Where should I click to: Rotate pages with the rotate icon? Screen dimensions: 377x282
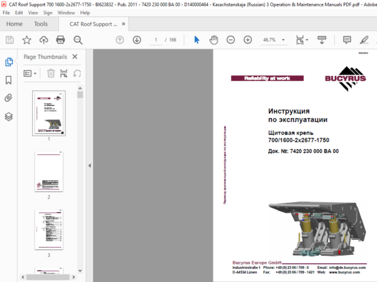pyautogui.click(x=77, y=73)
